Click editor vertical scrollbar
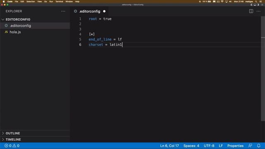This screenshot has width=265, height=149. pos(263,69)
